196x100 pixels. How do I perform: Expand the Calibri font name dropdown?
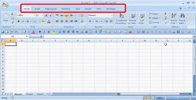(x=35, y=15)
